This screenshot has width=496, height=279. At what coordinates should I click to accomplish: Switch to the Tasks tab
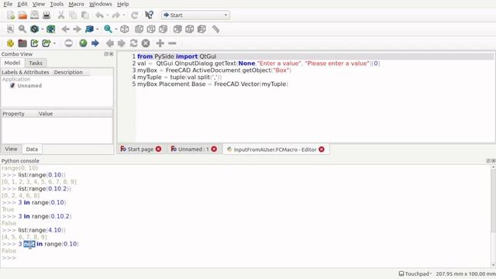pyautogui.click(x=36, y=63)
